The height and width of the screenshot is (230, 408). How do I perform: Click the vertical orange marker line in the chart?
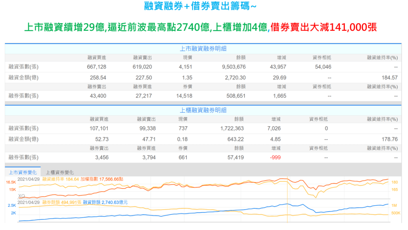coord(287,200)
